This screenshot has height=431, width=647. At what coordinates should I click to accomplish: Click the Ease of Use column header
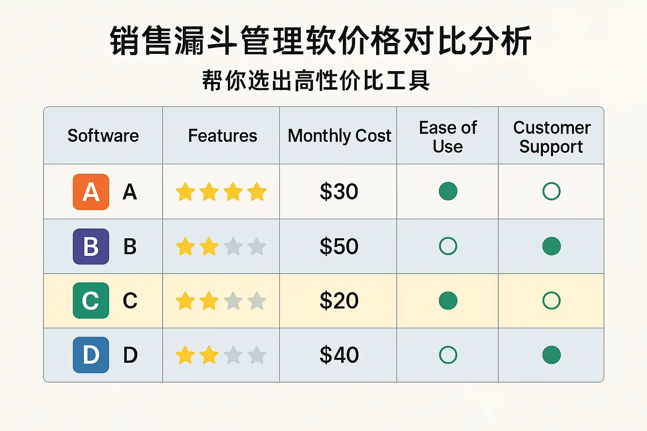click(448, 136)
